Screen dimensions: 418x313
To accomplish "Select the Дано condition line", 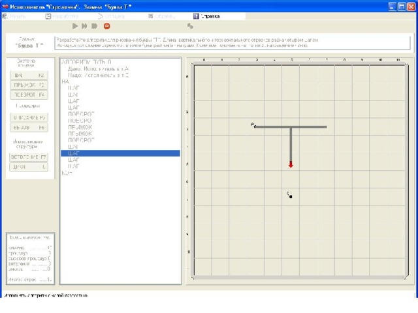I will pos(98,69).
